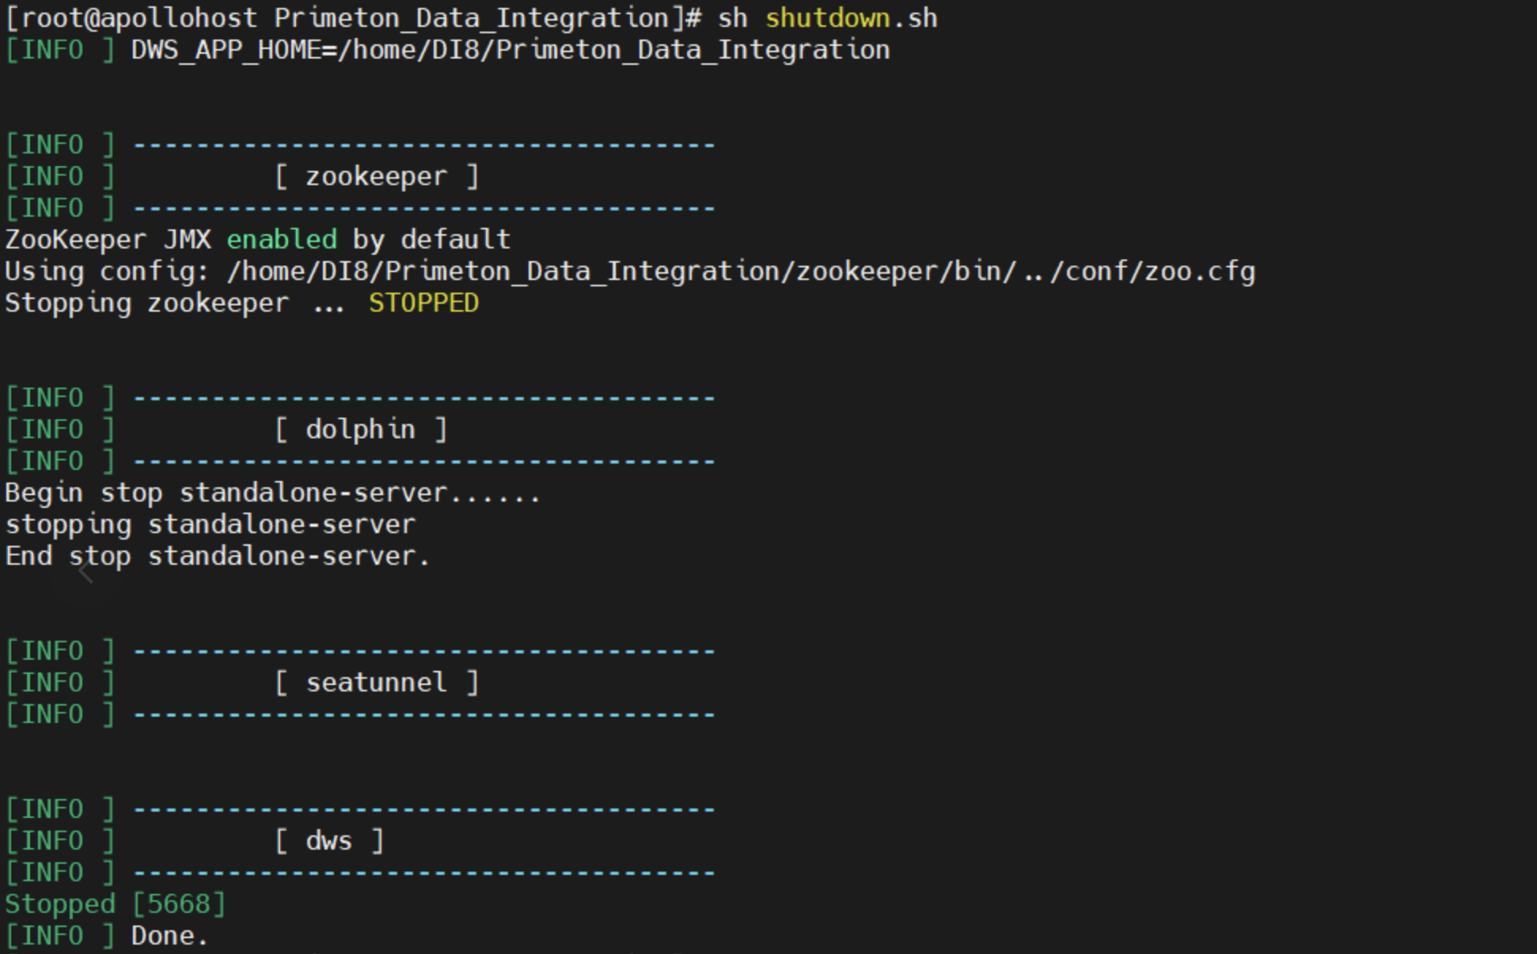Image resolution: width=1537 pixels, height=954 pixels.
Task: Click the shutdown.sh command text
Action: [851, 17]
